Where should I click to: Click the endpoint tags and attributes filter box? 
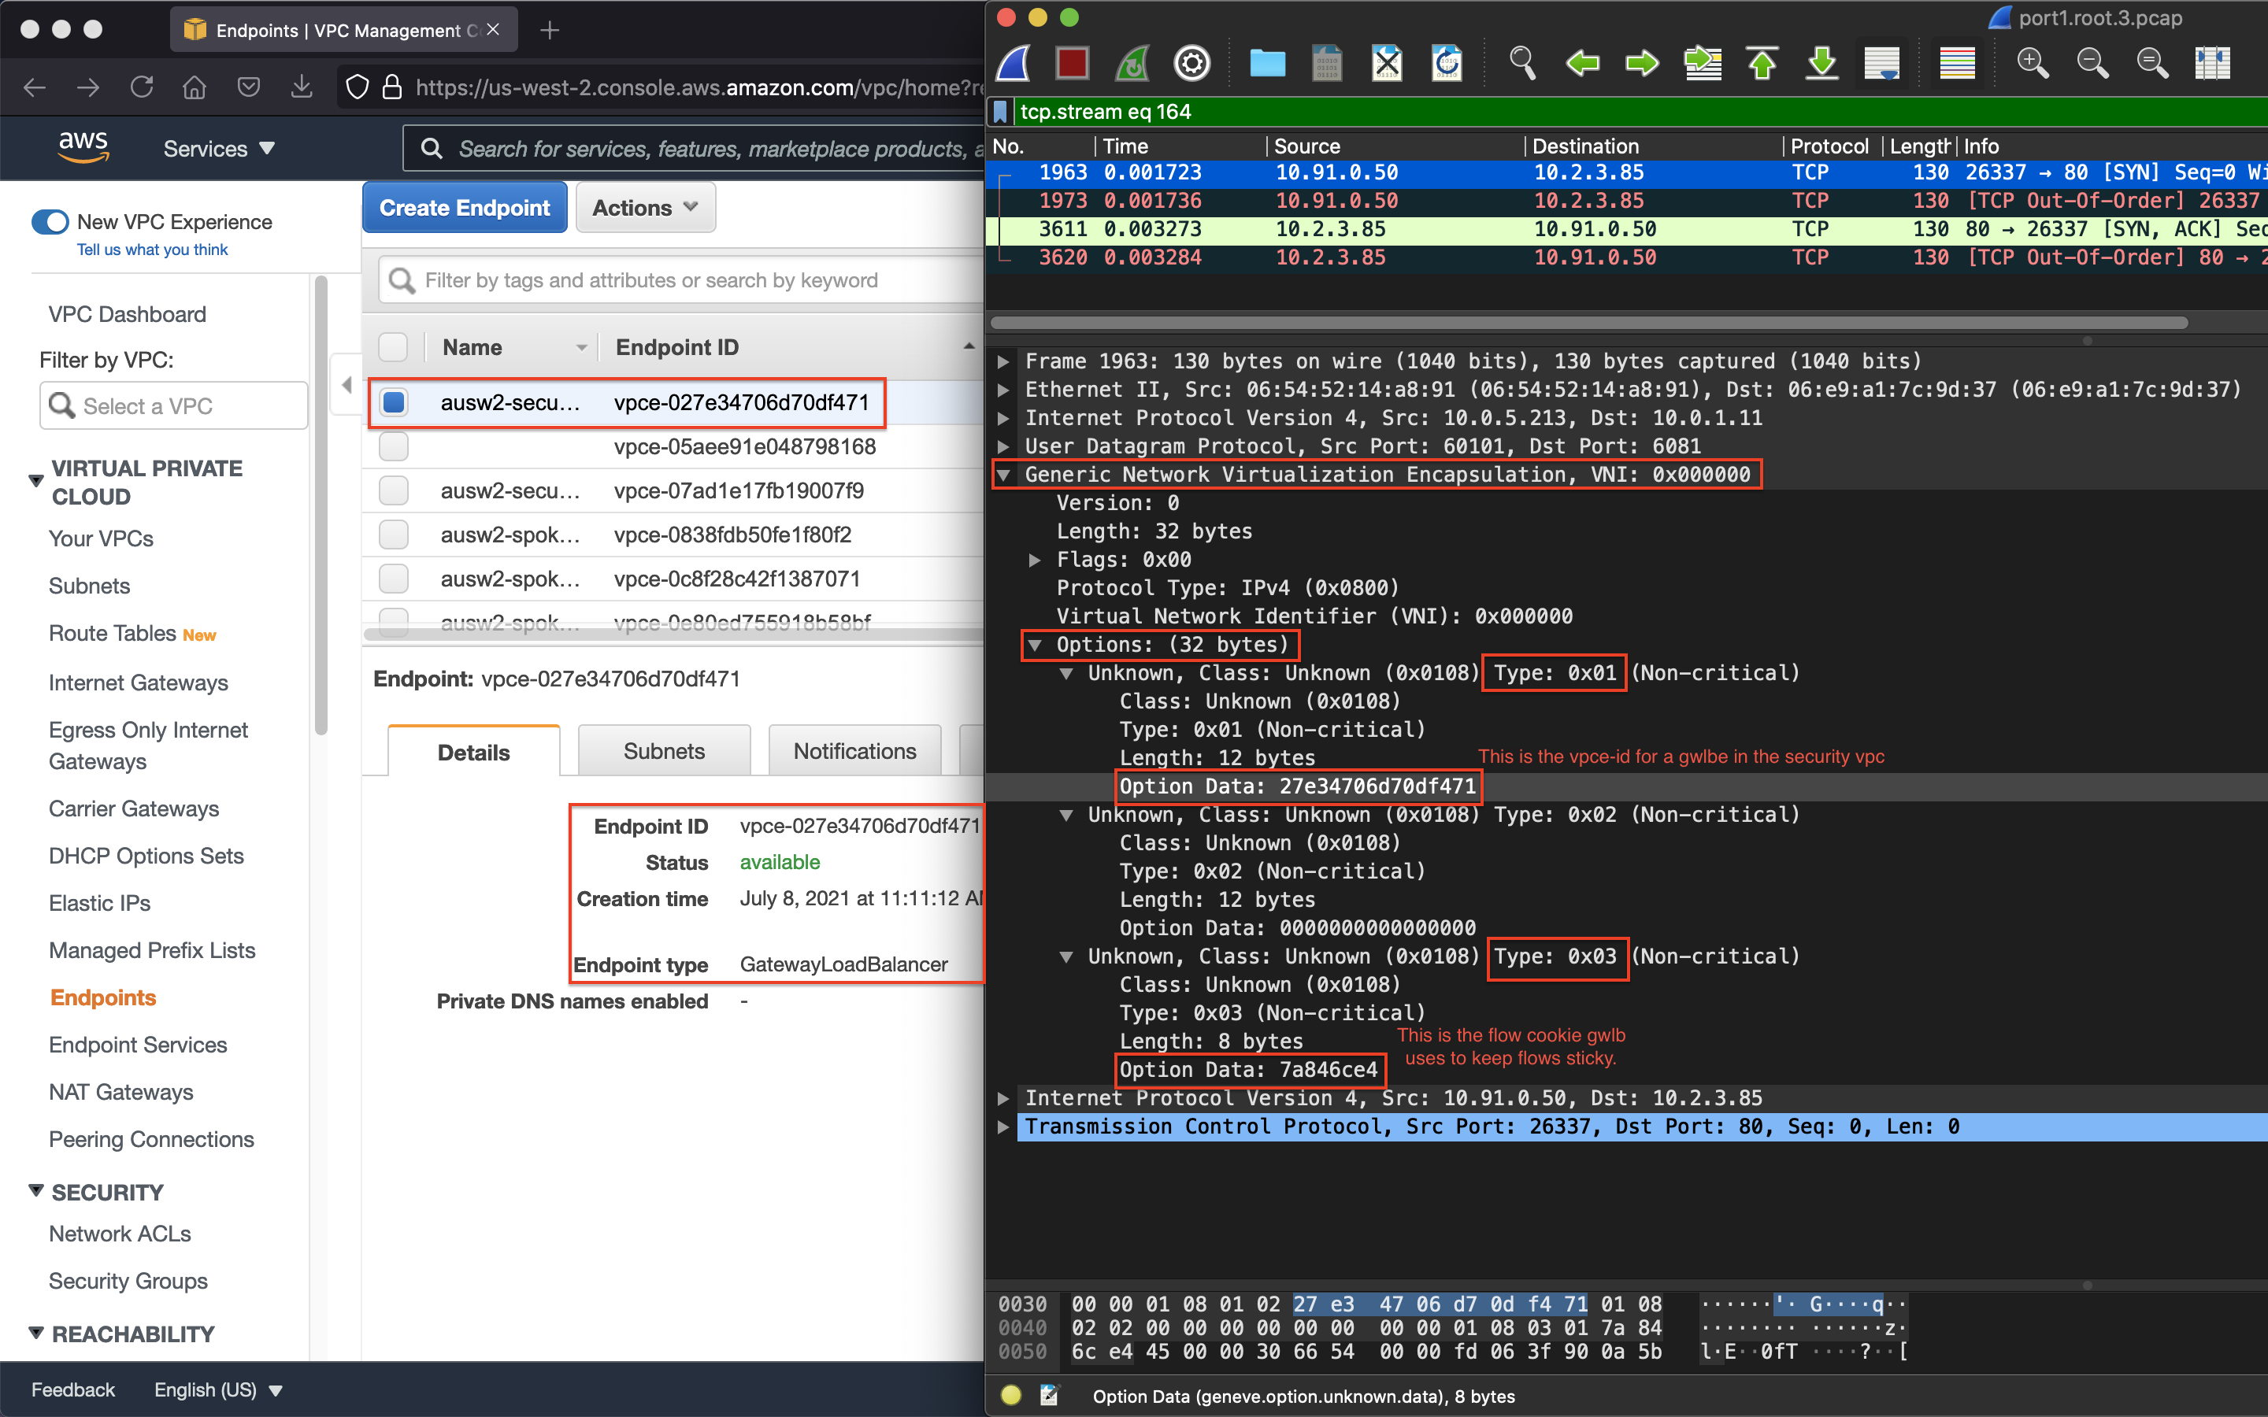click(681, 279)
